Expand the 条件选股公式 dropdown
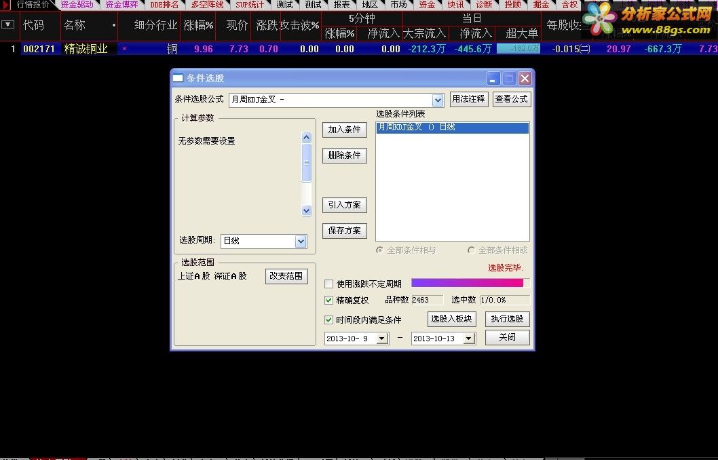The image size is (718, 460). coord(438,100)
